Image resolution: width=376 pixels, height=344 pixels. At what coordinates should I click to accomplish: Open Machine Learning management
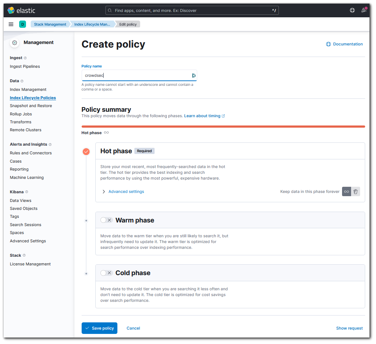click(x=27, y=177)
